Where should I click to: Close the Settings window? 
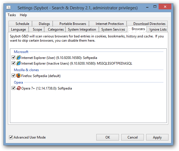[x=165, y=7]
